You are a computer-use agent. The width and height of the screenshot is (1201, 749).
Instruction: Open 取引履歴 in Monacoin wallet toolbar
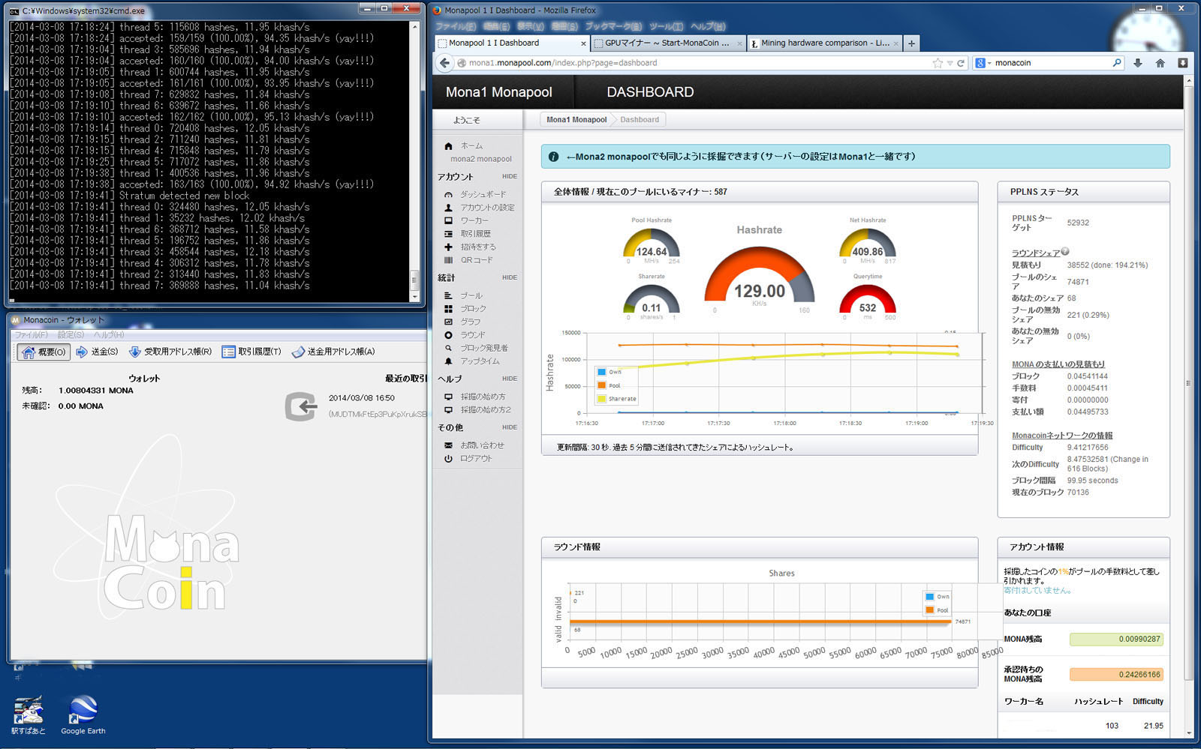[251, 352]
